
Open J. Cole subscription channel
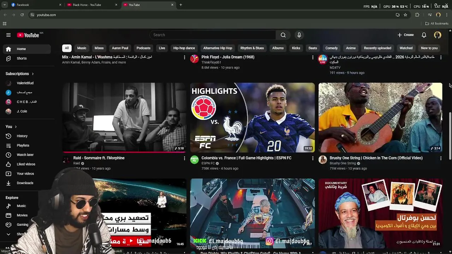[28, 111]
